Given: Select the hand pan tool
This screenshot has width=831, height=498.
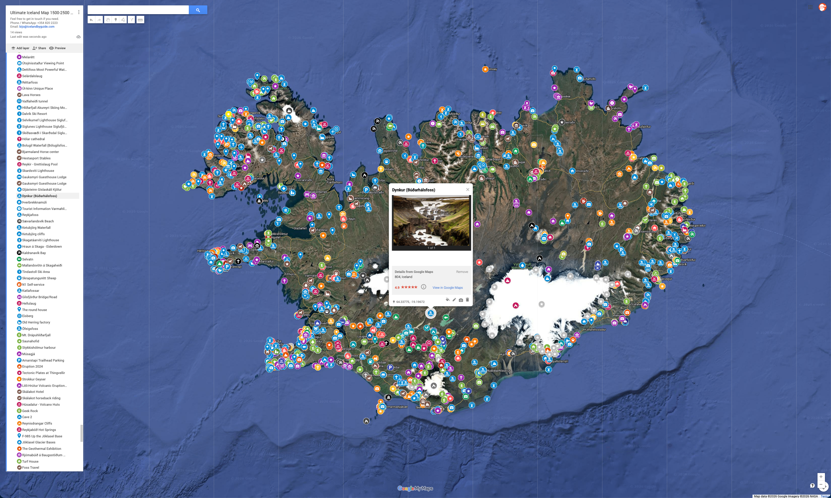Looking at the screenshot, I should [x=108, y=20].
